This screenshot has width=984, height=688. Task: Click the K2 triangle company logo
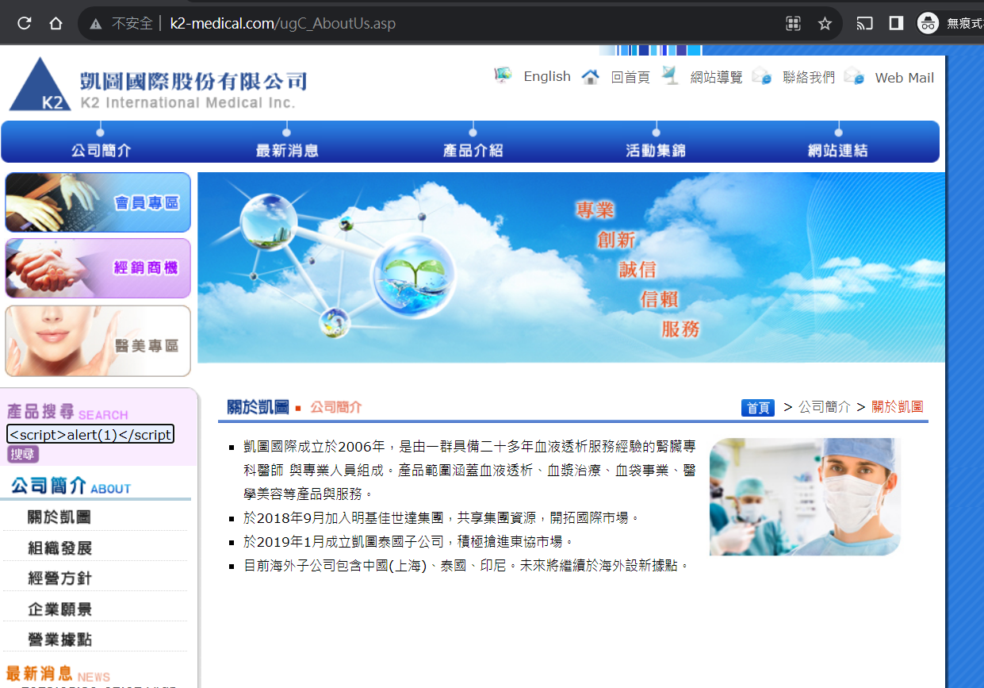click(40, 83)
